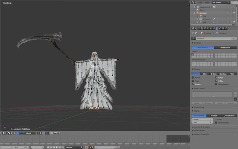Click the add bone group plus icon
The image size is (238, 149).
click(235, 94)
